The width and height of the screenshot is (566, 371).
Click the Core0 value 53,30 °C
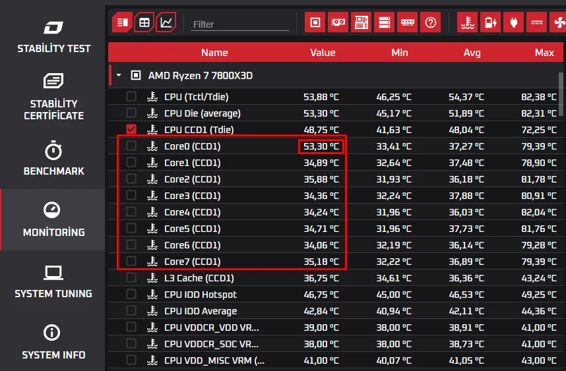click(x=321, y=146)
